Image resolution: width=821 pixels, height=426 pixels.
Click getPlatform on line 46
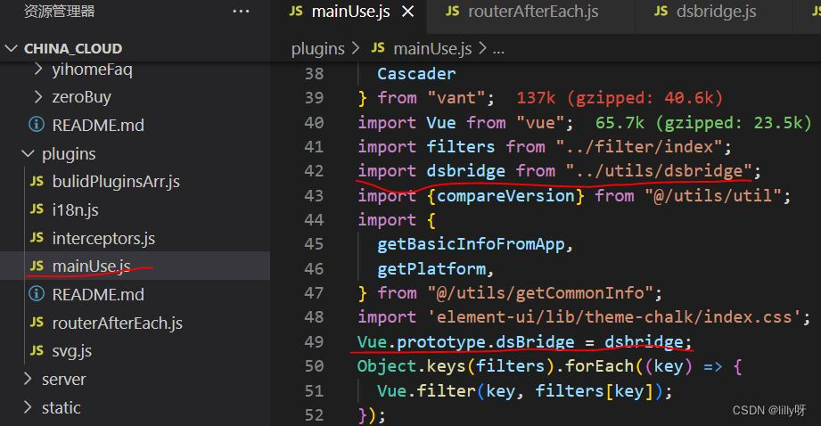[x=431, y=269]
